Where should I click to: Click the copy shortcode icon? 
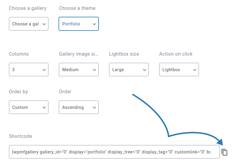point(224,152)
